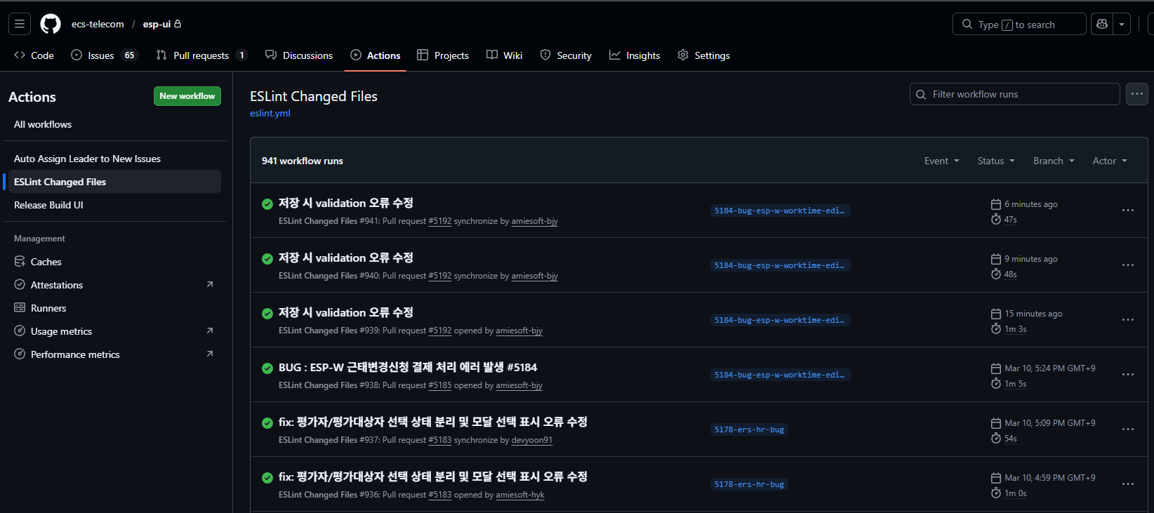The width and height of the screenshot is (1154, 513).
Task: Click the Runners icon in sidebar
Action: coord(20,308)
